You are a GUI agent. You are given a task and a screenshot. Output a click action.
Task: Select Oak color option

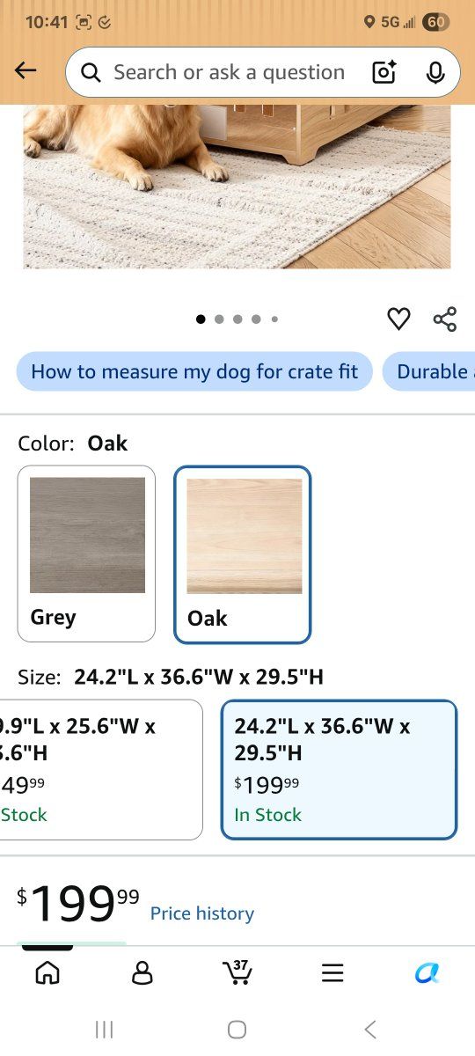(x=243, y=554)
